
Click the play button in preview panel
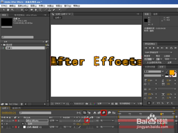click(x=154, y=48)
